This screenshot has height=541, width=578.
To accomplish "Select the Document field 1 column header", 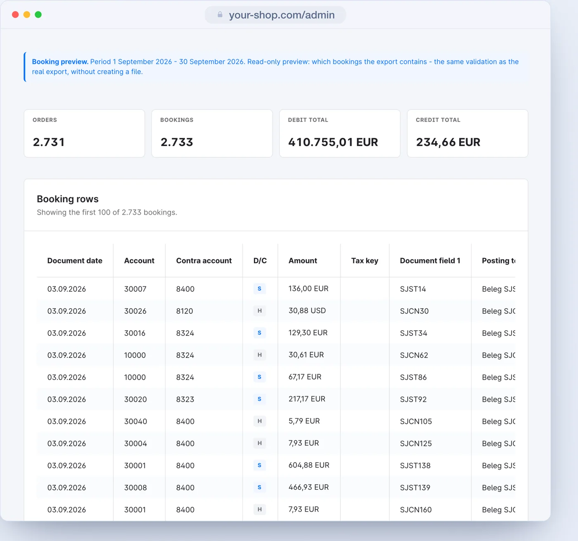I will 430,261.
